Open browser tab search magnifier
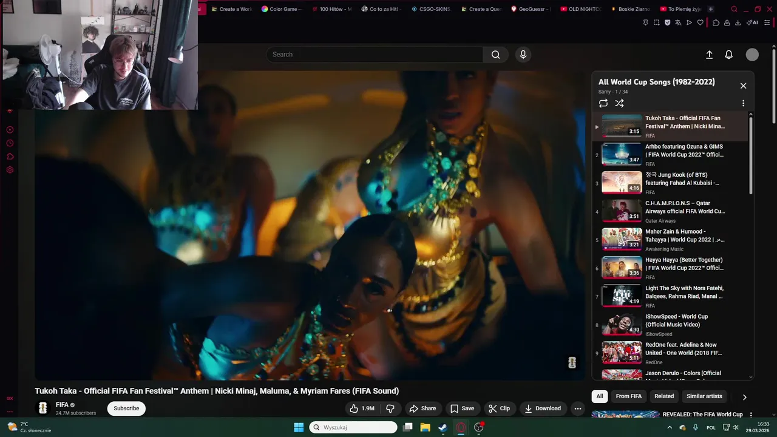 coord(734,9)
